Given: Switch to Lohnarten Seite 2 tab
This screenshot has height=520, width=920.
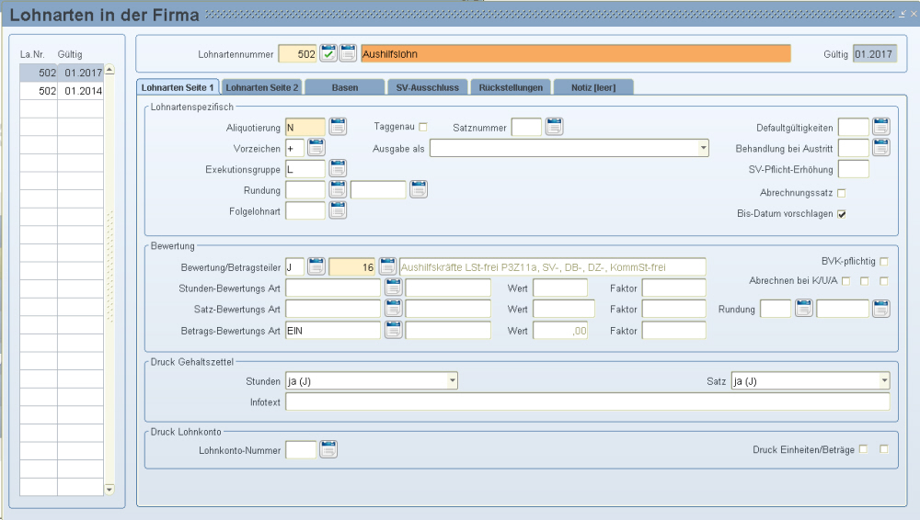Looking at the screenshot, I should (x=261, y=87).
